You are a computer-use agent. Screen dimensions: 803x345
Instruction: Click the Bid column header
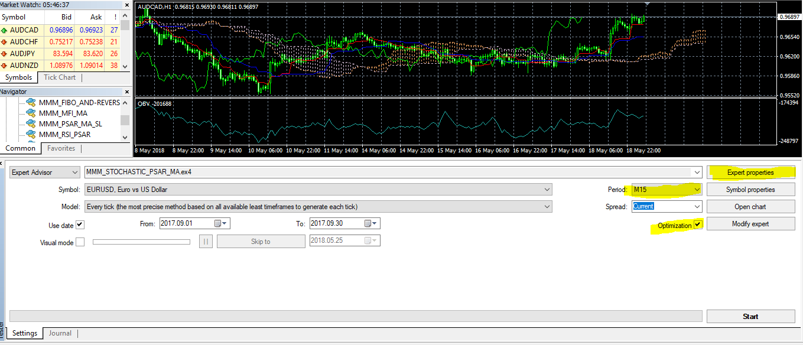click(67, 17)
